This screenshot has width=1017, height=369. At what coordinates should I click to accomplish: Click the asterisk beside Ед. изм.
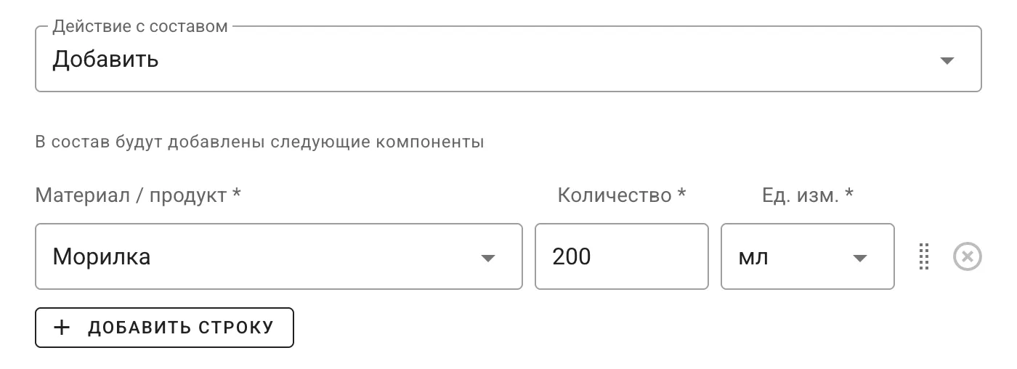[x=848, y=195]
